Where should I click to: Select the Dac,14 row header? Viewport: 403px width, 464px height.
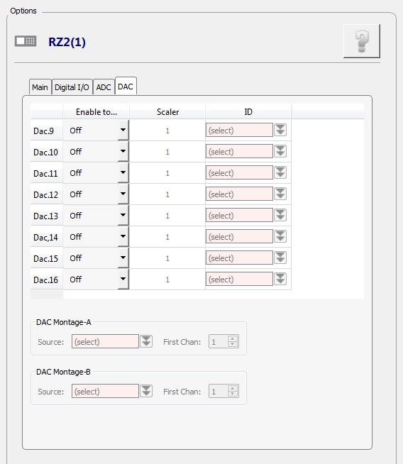click(x=46, y=237)
